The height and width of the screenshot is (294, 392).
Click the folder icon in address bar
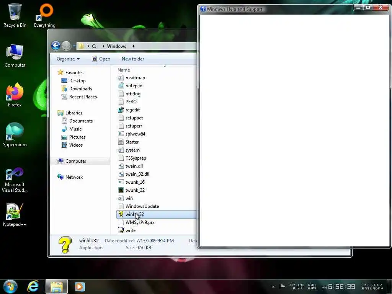(x=81, y=46)
